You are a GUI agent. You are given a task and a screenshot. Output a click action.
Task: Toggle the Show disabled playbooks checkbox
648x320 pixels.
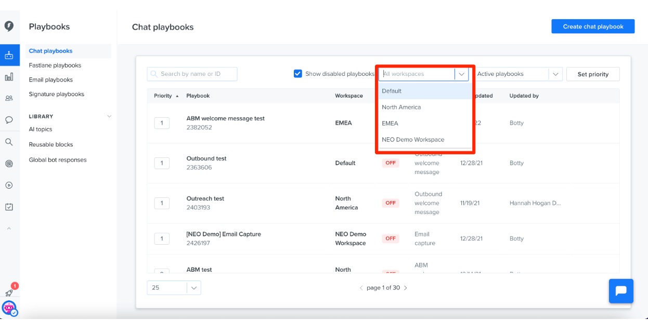point(298,74)
